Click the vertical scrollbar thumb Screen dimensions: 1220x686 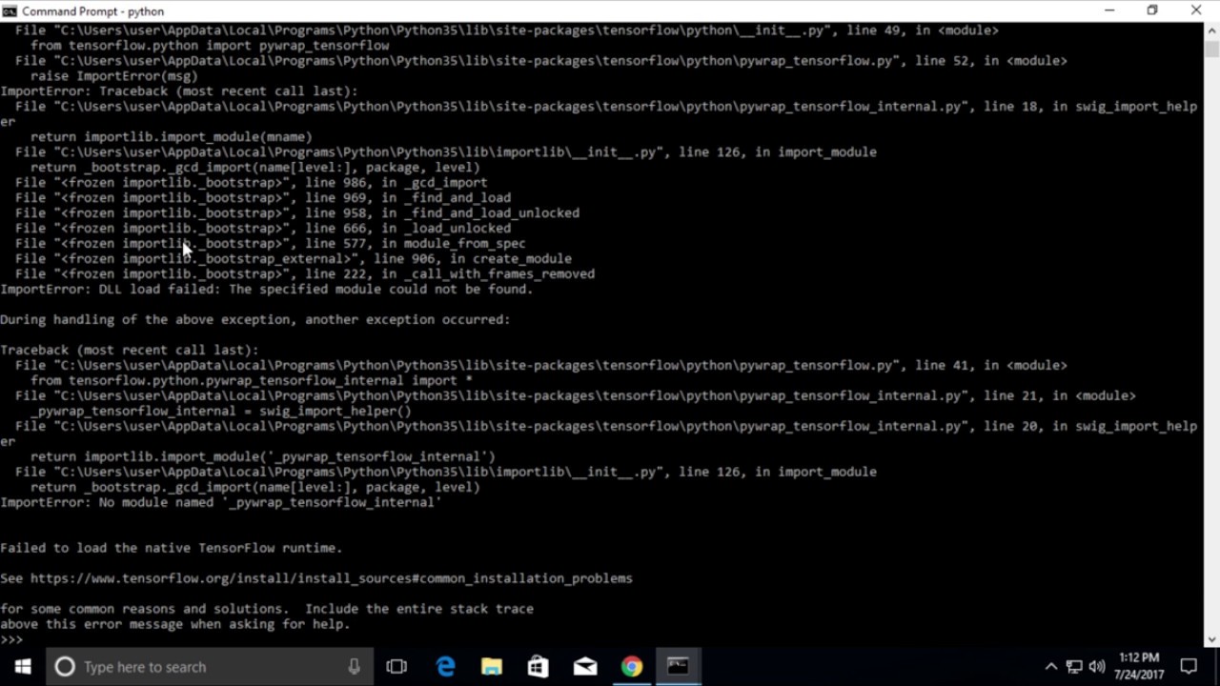(x=1211, y=49)
